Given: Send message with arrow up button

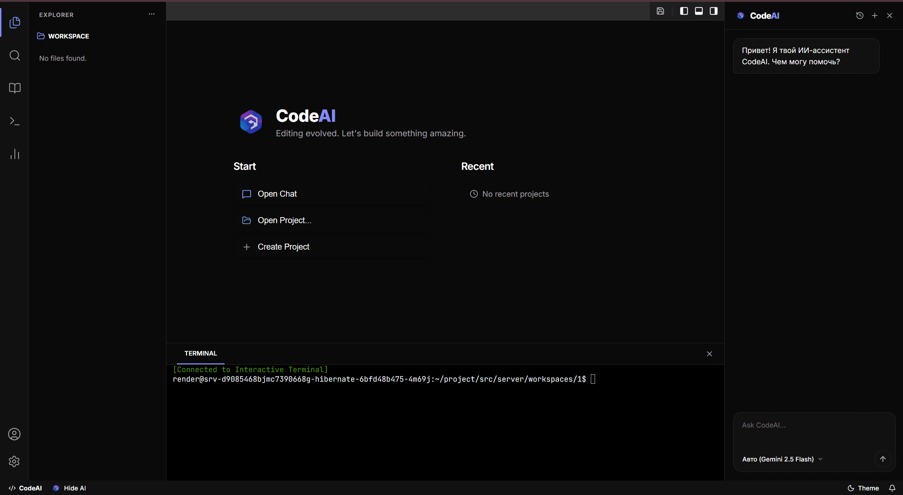Looking at the screenshot, I should point(883,459).
